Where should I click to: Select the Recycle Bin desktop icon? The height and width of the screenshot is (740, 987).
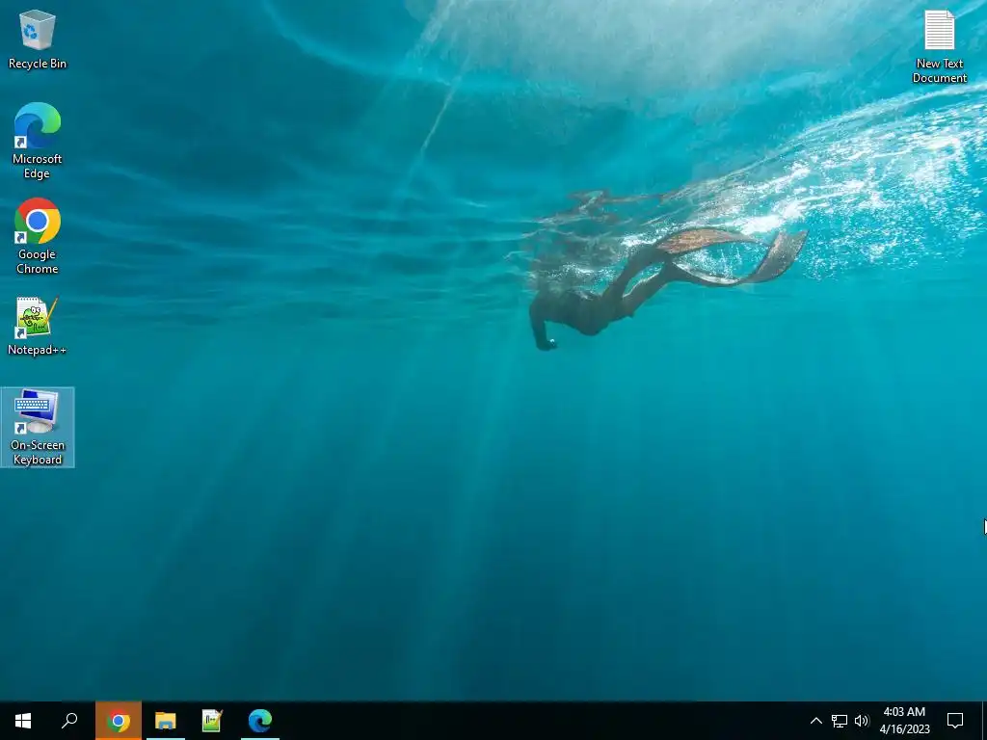click(x=38, y=39)
